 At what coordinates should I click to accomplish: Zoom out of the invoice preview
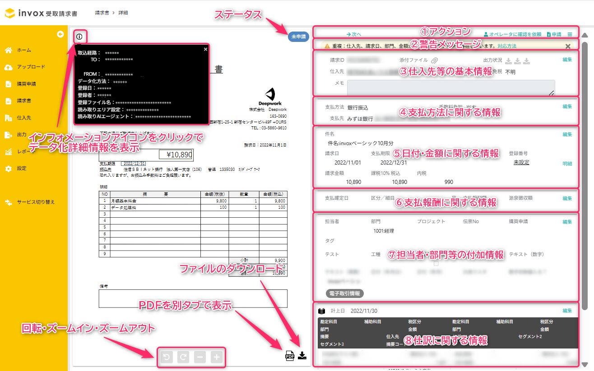coord(200,357)
